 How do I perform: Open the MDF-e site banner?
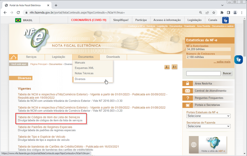coord(207,145)
